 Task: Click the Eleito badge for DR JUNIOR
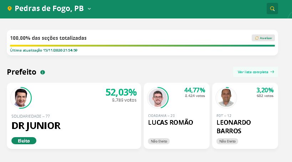24,141
